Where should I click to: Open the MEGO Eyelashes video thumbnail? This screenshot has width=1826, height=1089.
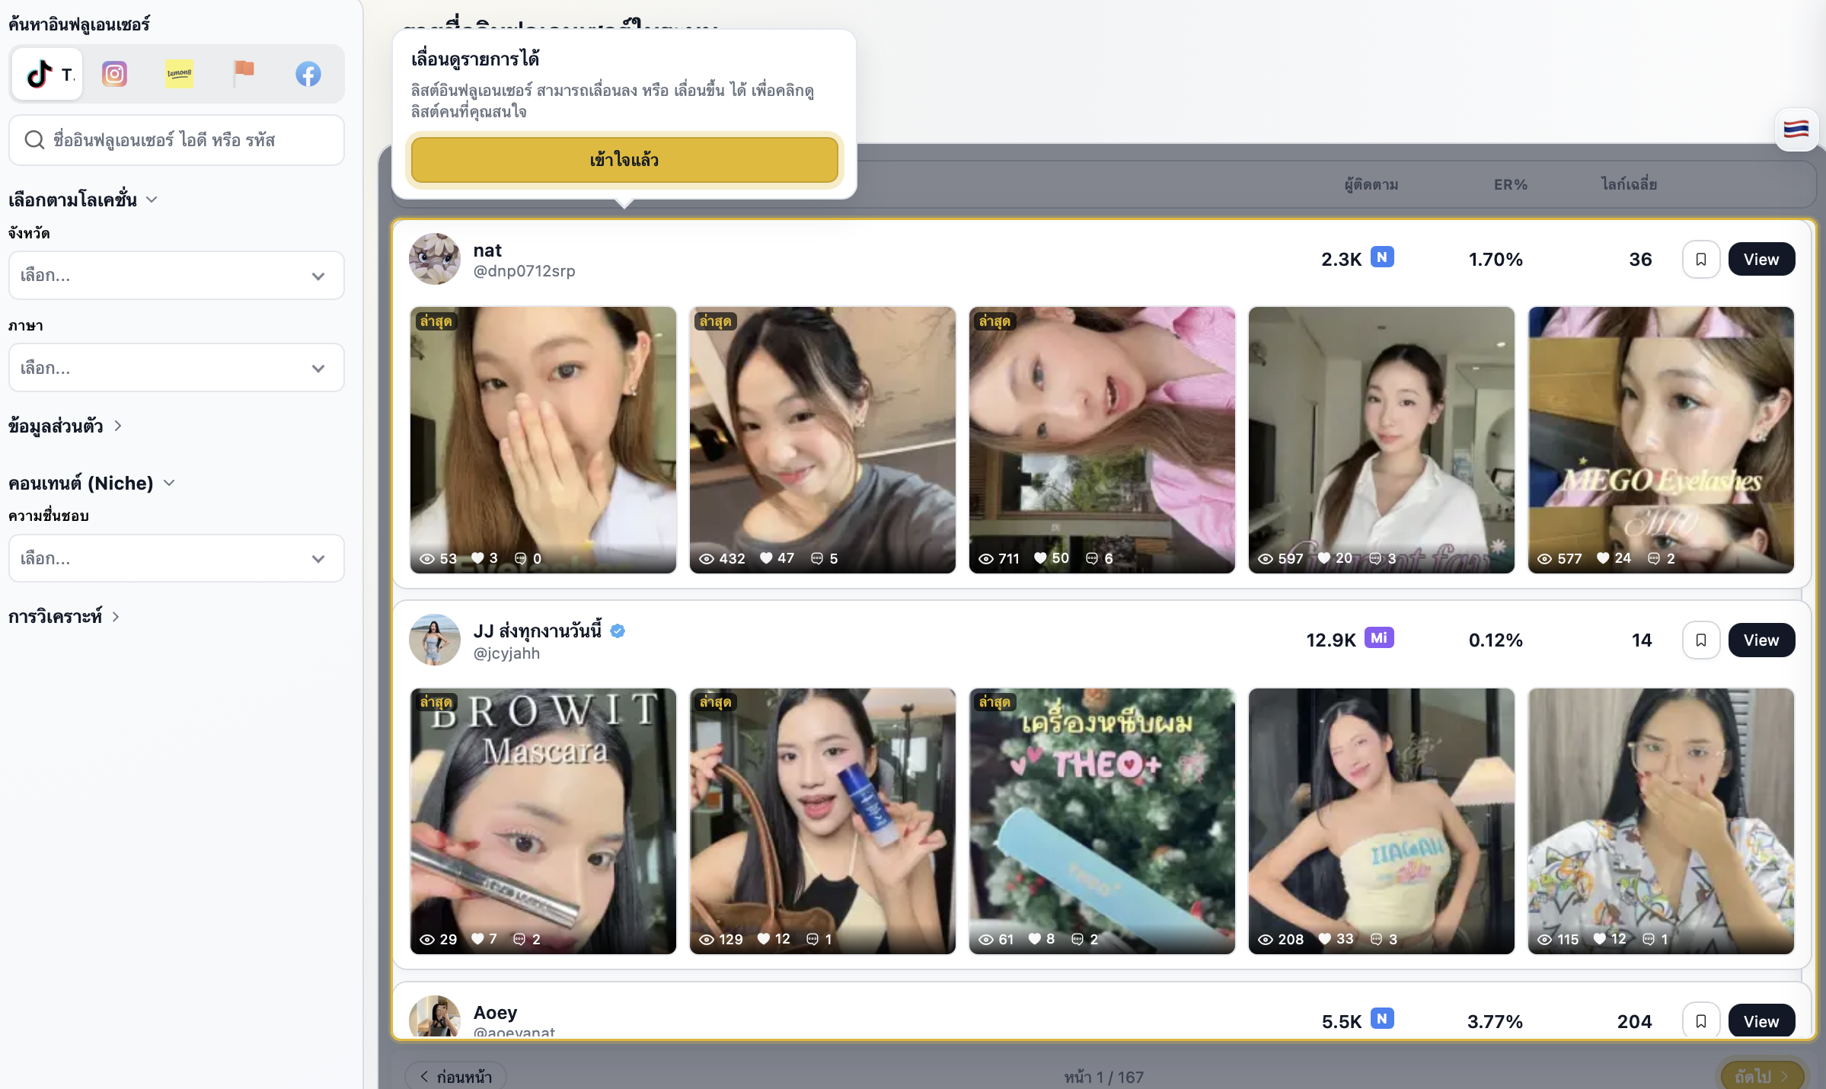[1661, 440]
